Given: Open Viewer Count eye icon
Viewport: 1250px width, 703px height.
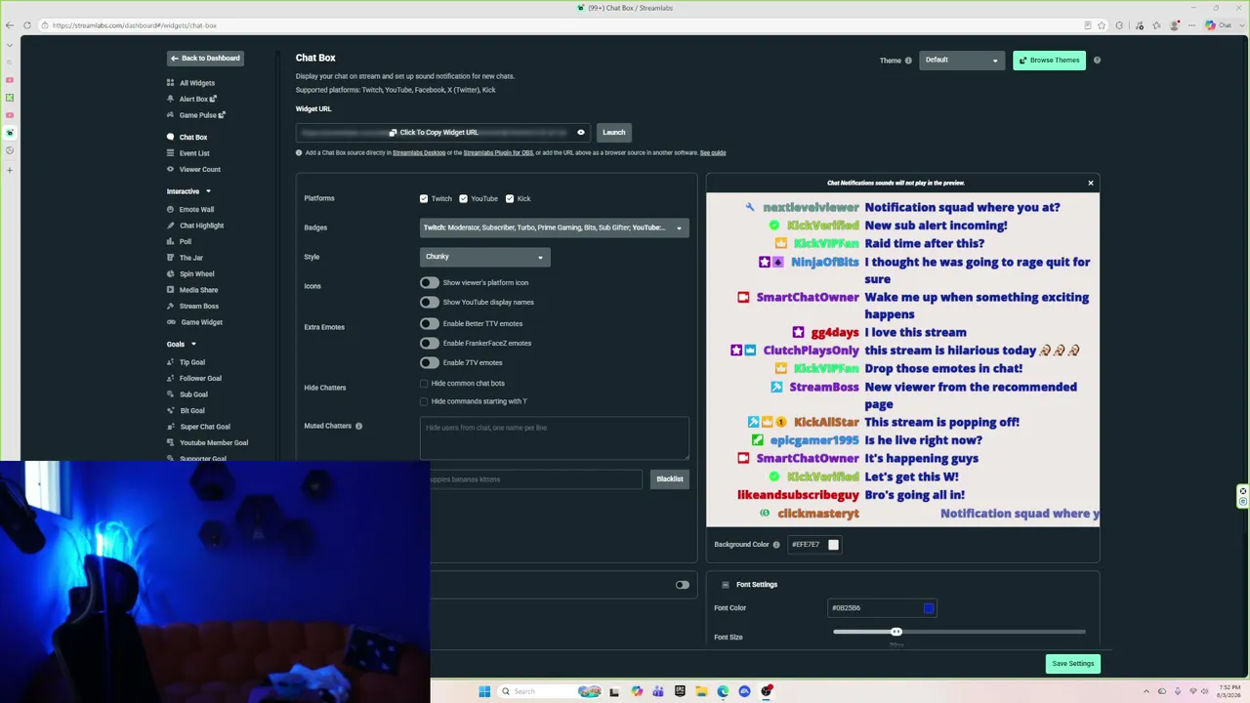Looking at the screenshot, I should [x=170, y=169].
